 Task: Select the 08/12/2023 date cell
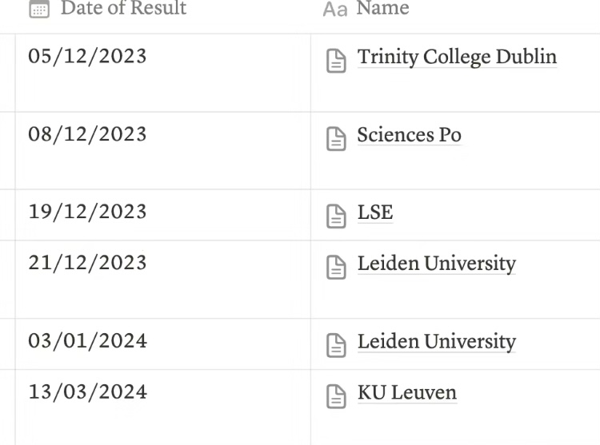pyautogui.click(x=87, y=134)
